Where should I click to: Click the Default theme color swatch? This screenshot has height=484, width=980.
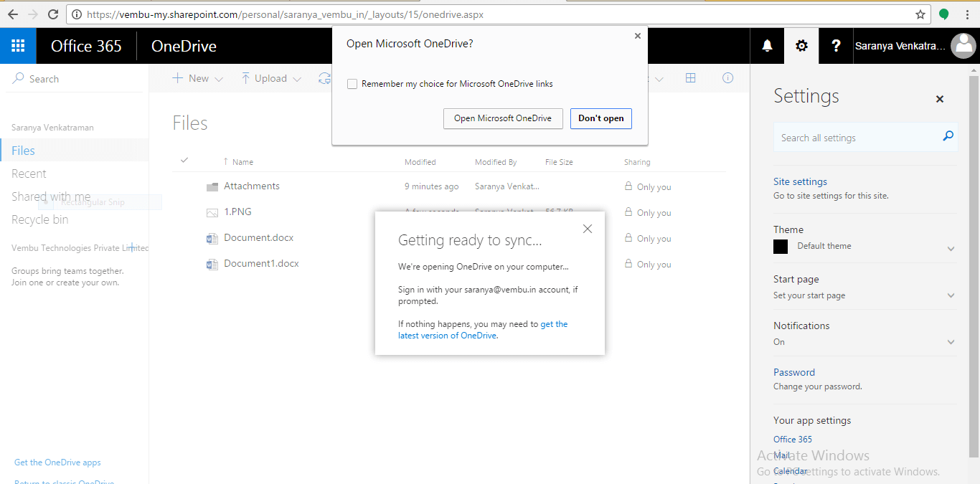(780, 246)
